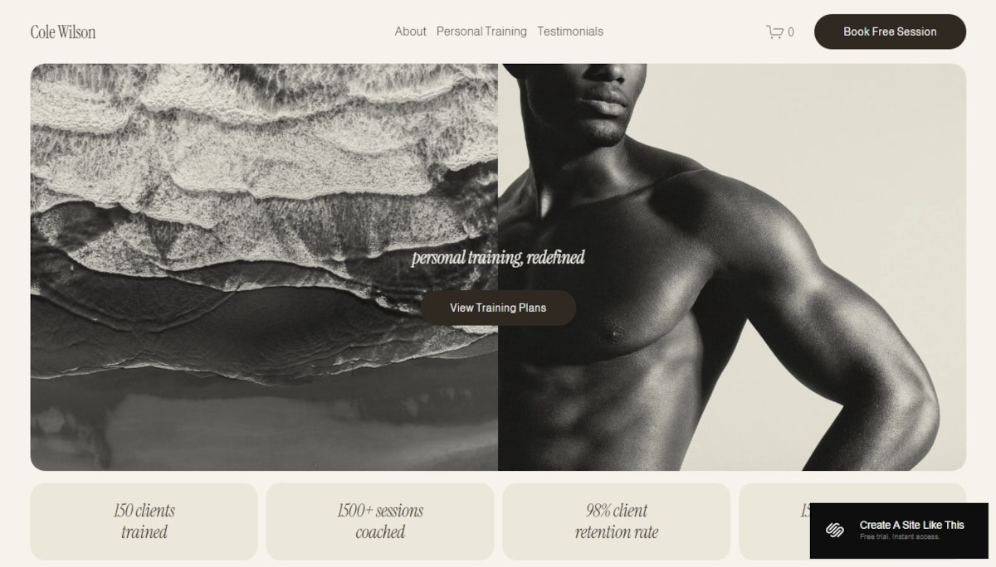The height and width of the screenshot is (567, 996).
Task: Go to Personal Training page
Action: [481, 31]
